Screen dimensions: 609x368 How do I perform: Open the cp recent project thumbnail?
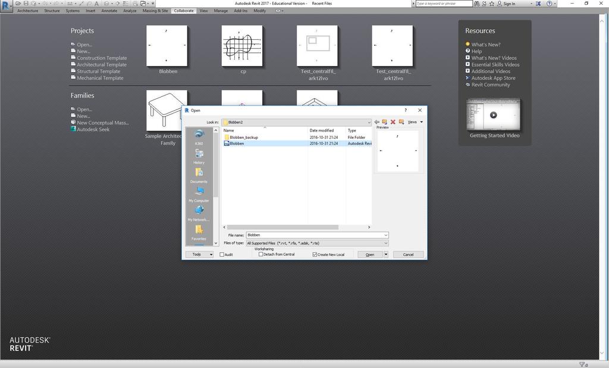point(242,46)
